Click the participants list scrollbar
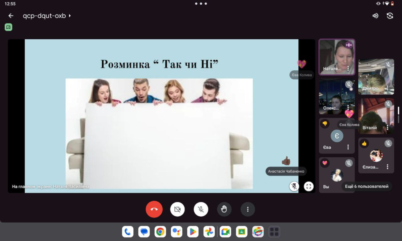 coord(398,111)
